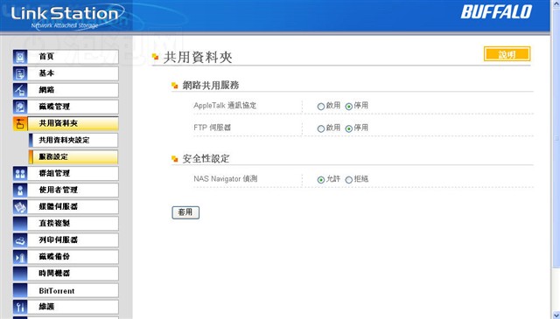The image size is (560, 319).
Task: Go to 時間機器 page
Action: [73, 274]
